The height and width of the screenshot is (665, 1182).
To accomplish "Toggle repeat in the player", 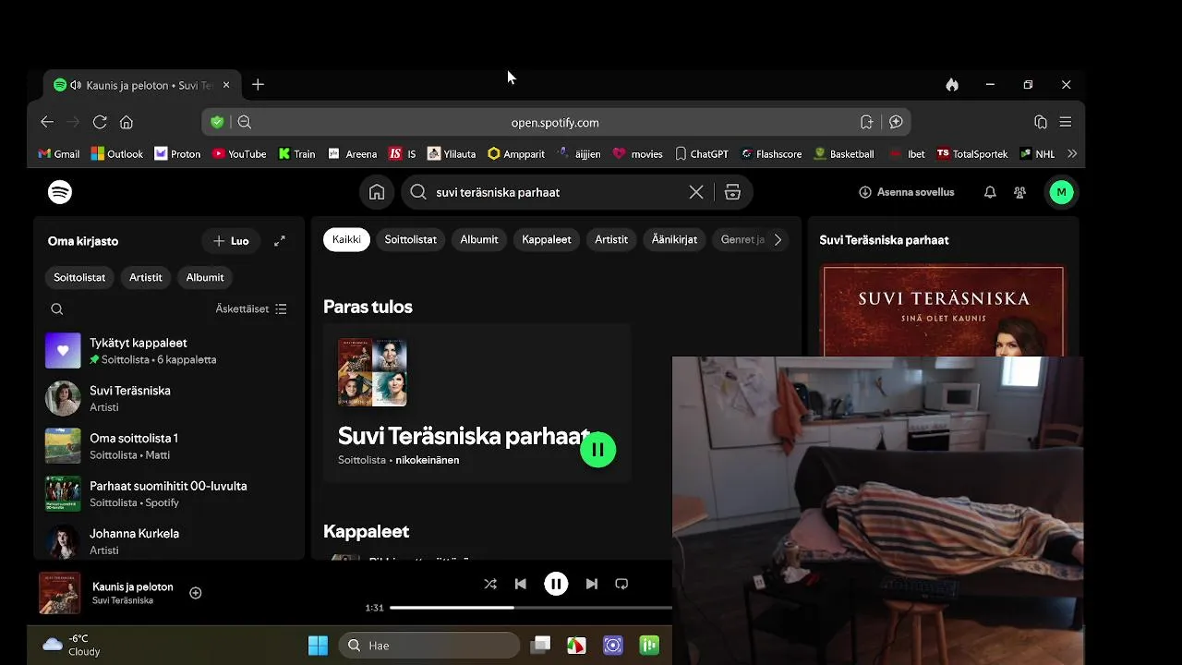I will click(621, 584).
